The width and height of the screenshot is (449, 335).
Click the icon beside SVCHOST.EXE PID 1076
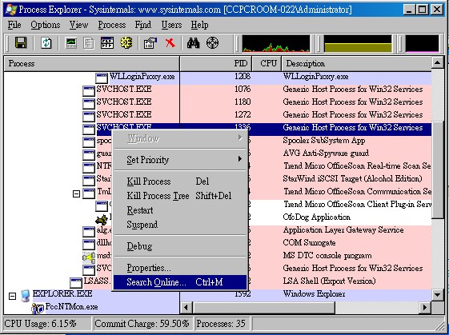click(89, 90)
